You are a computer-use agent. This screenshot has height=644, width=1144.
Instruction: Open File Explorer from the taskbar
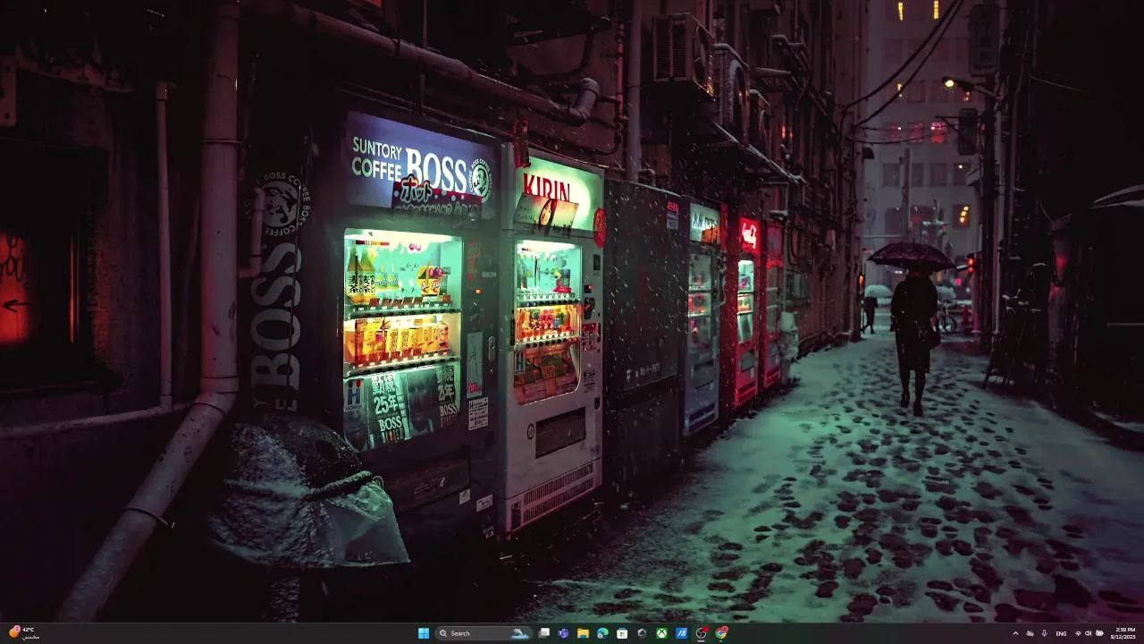[x=583, y=633]
